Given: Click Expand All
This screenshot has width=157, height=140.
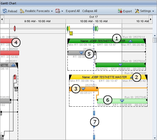Looking at the screenshot, I should (73, 11).
